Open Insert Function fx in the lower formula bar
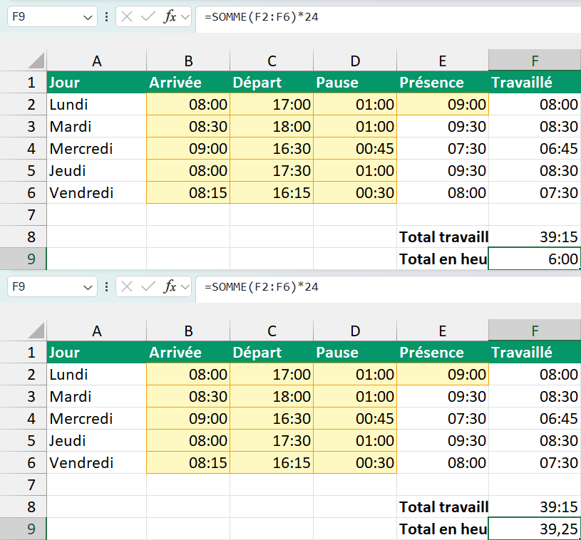This screenshot has width=581, height=540. click(170, 286)
